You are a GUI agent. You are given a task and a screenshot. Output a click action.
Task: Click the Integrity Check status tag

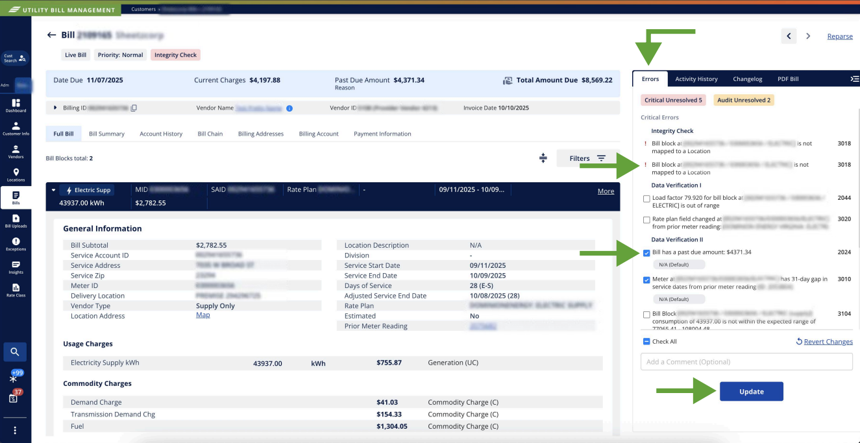175,55
